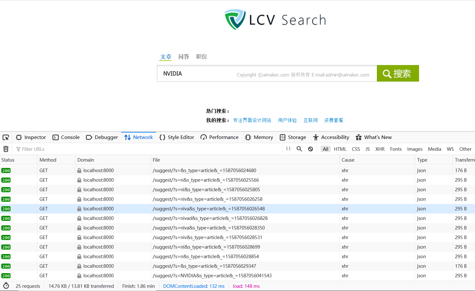475x291 pixels.
Task: Filter requests by HTML
Action: [340, 149]
